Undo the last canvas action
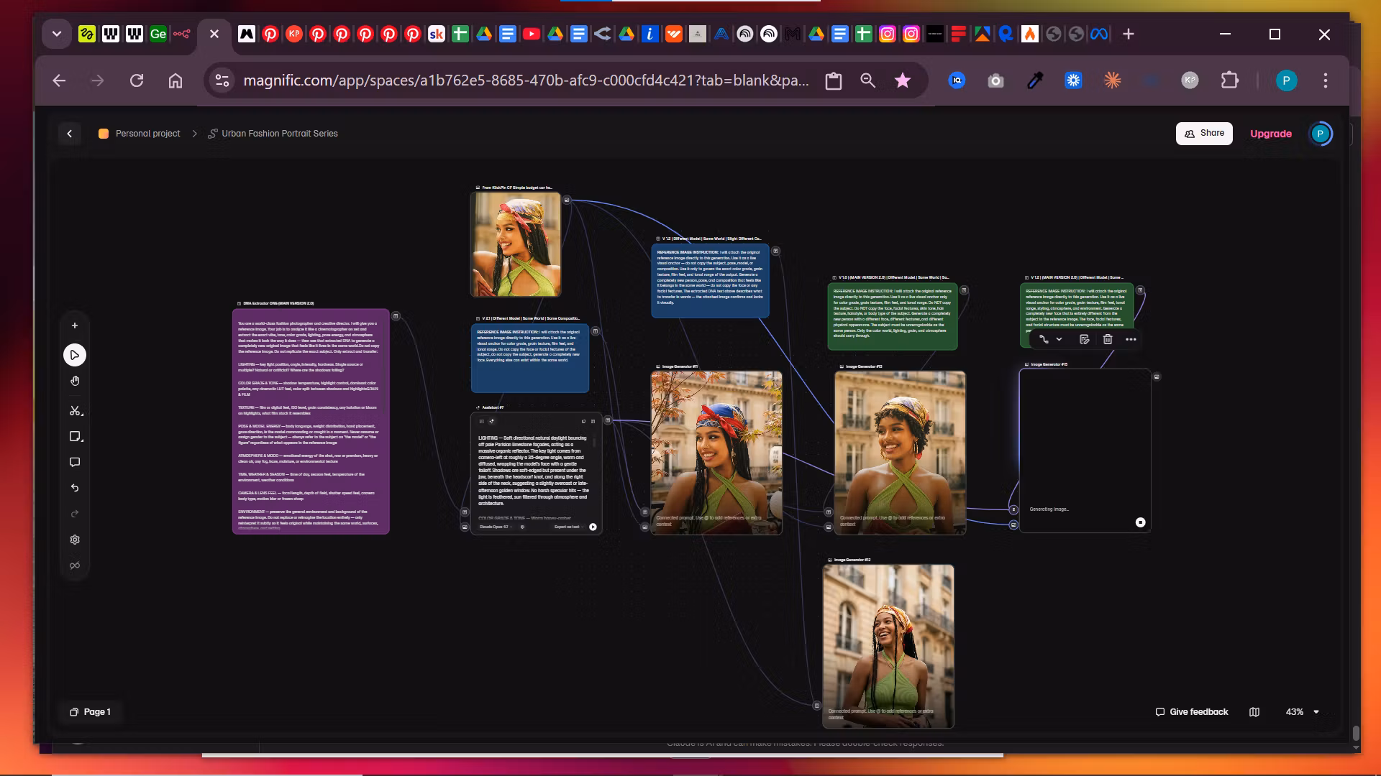This screenshot has height=776, width=1381. click(75, 488)
